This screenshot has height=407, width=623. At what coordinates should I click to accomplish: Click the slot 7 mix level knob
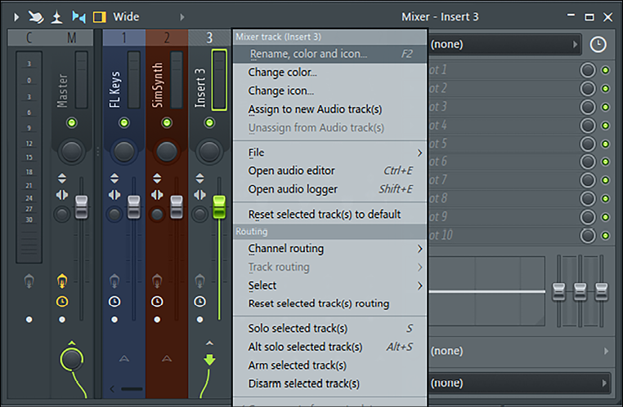point(588,180)
